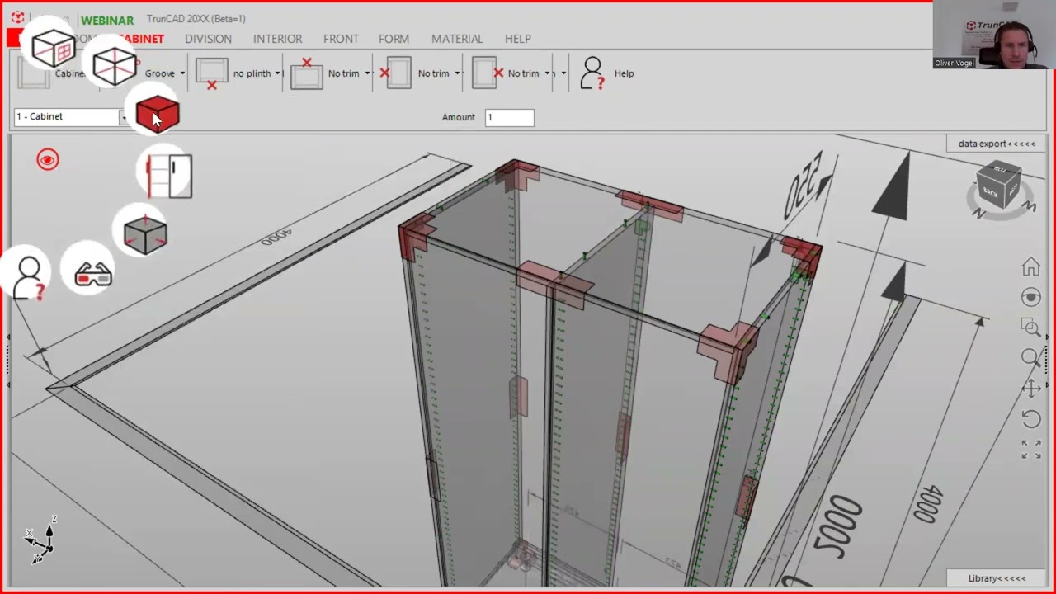Expand the third No trim dropdown
The height and width of the screenshot is (594, 1056).
547,73
